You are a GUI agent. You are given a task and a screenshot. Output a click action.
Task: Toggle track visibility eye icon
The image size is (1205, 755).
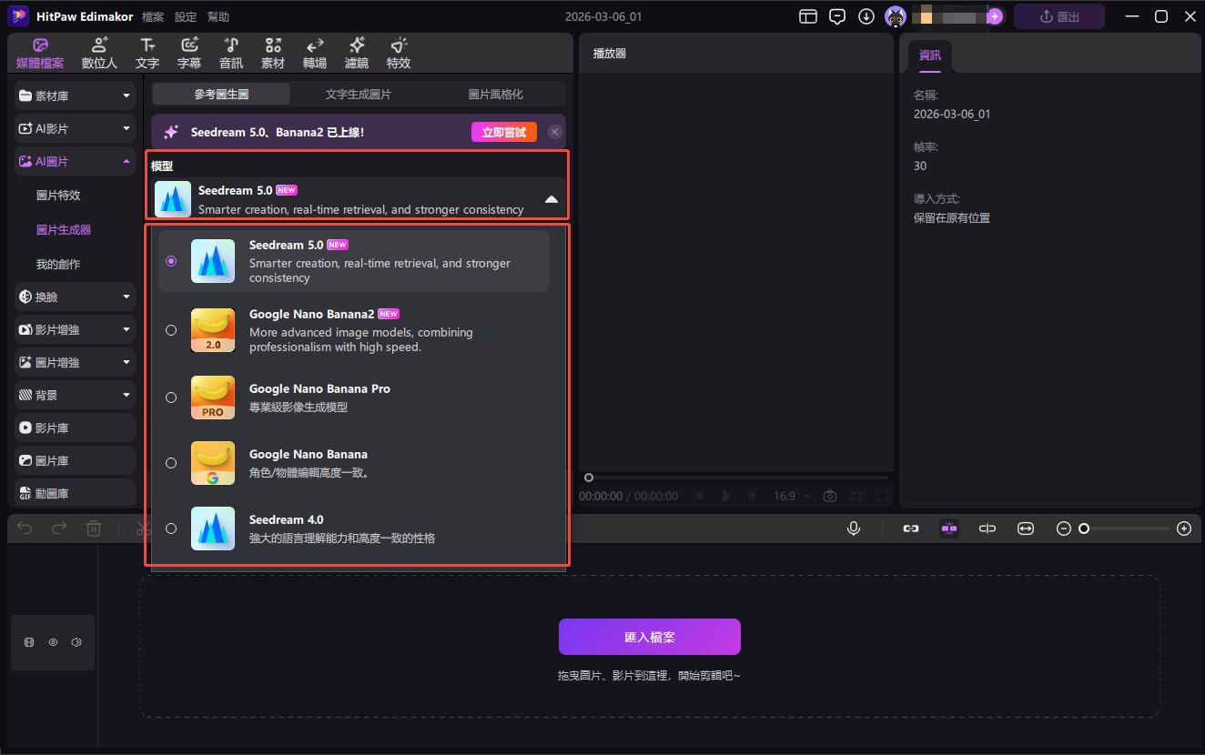(53, 642)
